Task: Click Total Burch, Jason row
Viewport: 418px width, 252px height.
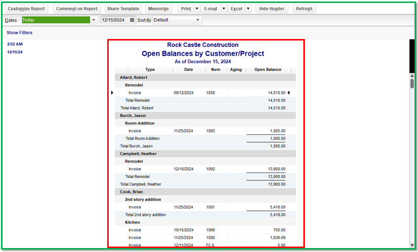Action: coord(205,146)
